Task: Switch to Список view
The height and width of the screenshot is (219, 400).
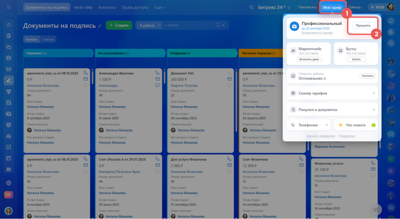Action: pos(48,39)
